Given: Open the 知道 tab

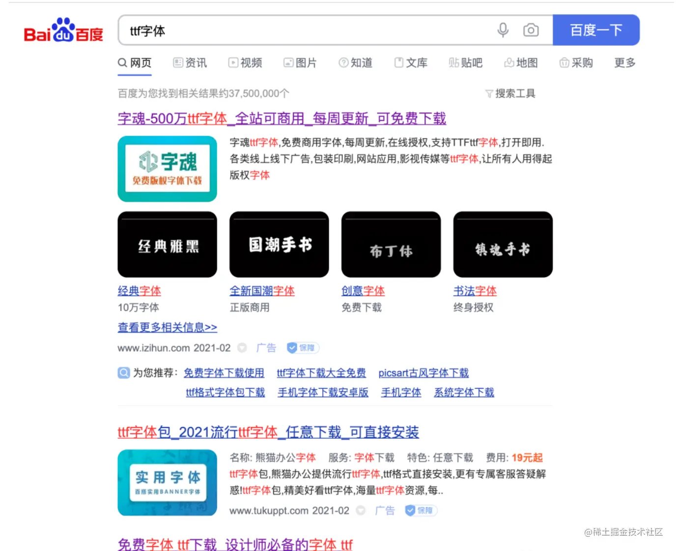Looking at the screenshot, I should coord(356,63).
